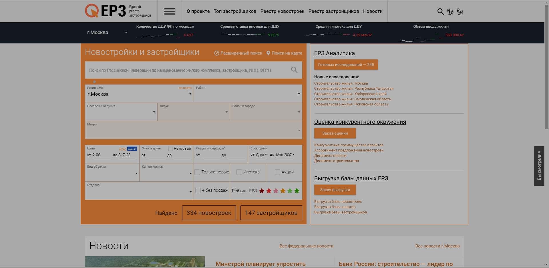Go to Реестр новостроек in navigation
Viewport: 549px width, 268px height.
click(282, 11)
